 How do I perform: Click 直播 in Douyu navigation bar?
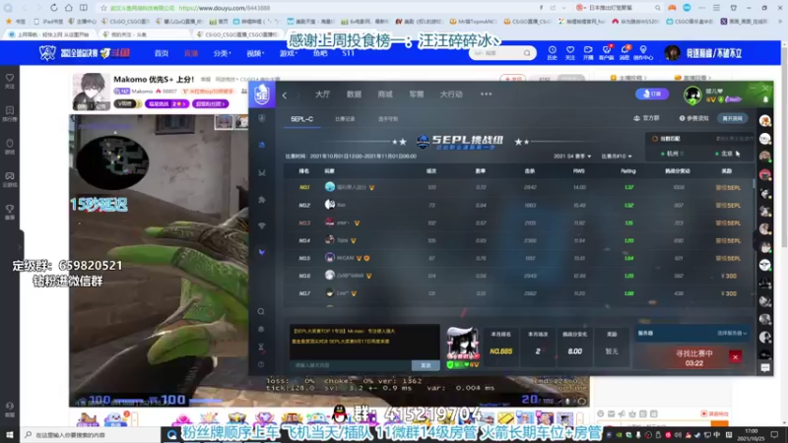coord(191,53)
